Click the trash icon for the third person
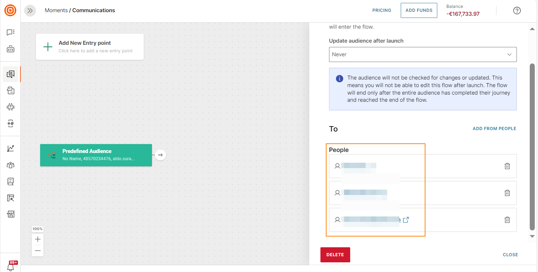The height and width of the screenshot is (272, 538). [x=507, y=220]
